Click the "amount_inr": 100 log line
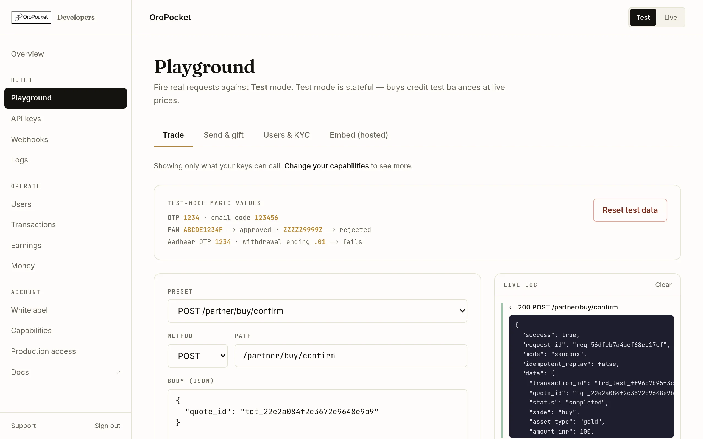Image resolution: width=703 pixels, height=439 pixels. coord(561,431)
